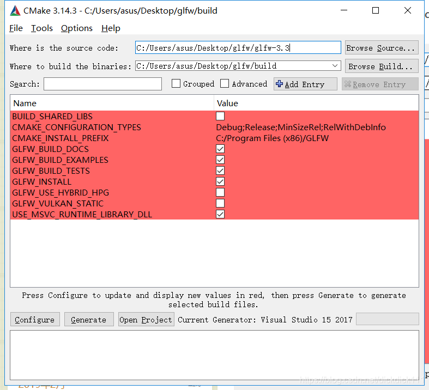The height and width of the screenshot is (390, 429).
Task: Click the Add Entry button label
Action: 305,84
